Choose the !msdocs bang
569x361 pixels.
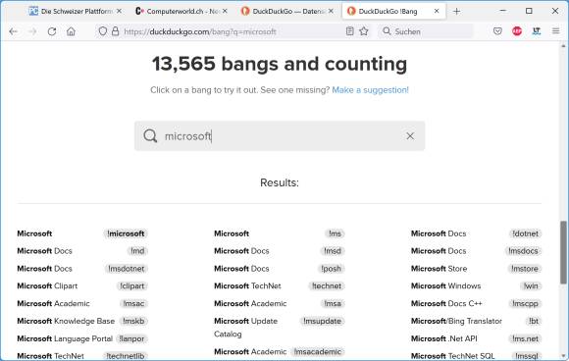pyautogui.click(x=523, y=251)
